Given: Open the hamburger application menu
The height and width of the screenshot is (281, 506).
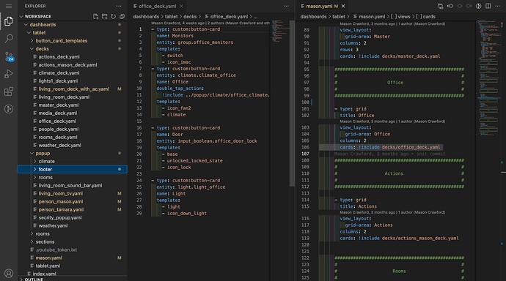Looking at the screenshot, I should (x=9, y=6).
